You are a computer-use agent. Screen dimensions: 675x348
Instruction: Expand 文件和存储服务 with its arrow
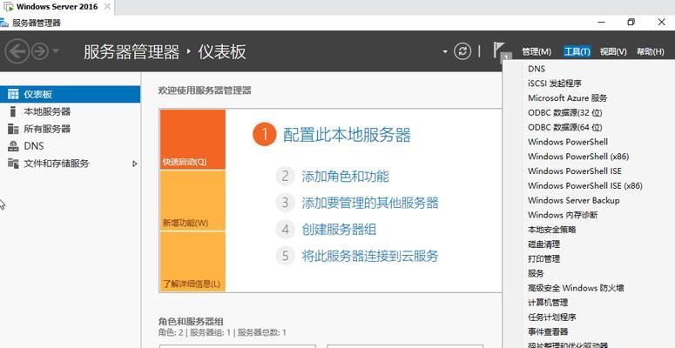pos(135,164)
